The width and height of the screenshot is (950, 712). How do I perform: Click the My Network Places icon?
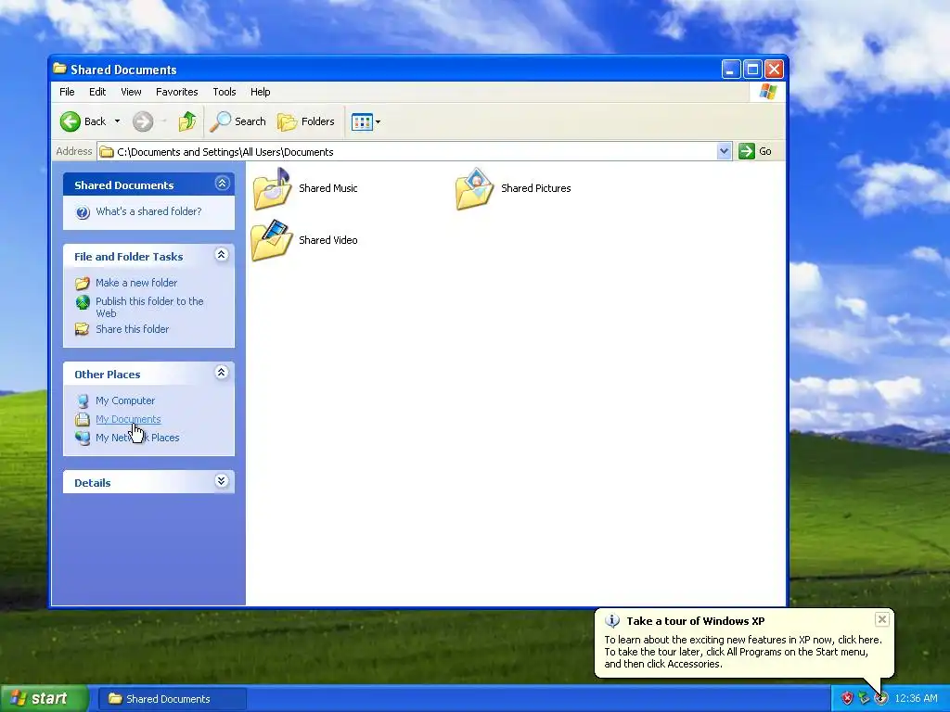click(83, 438)
